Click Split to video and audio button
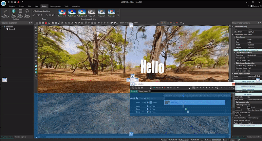262x141 pixels. pos(248,126)
